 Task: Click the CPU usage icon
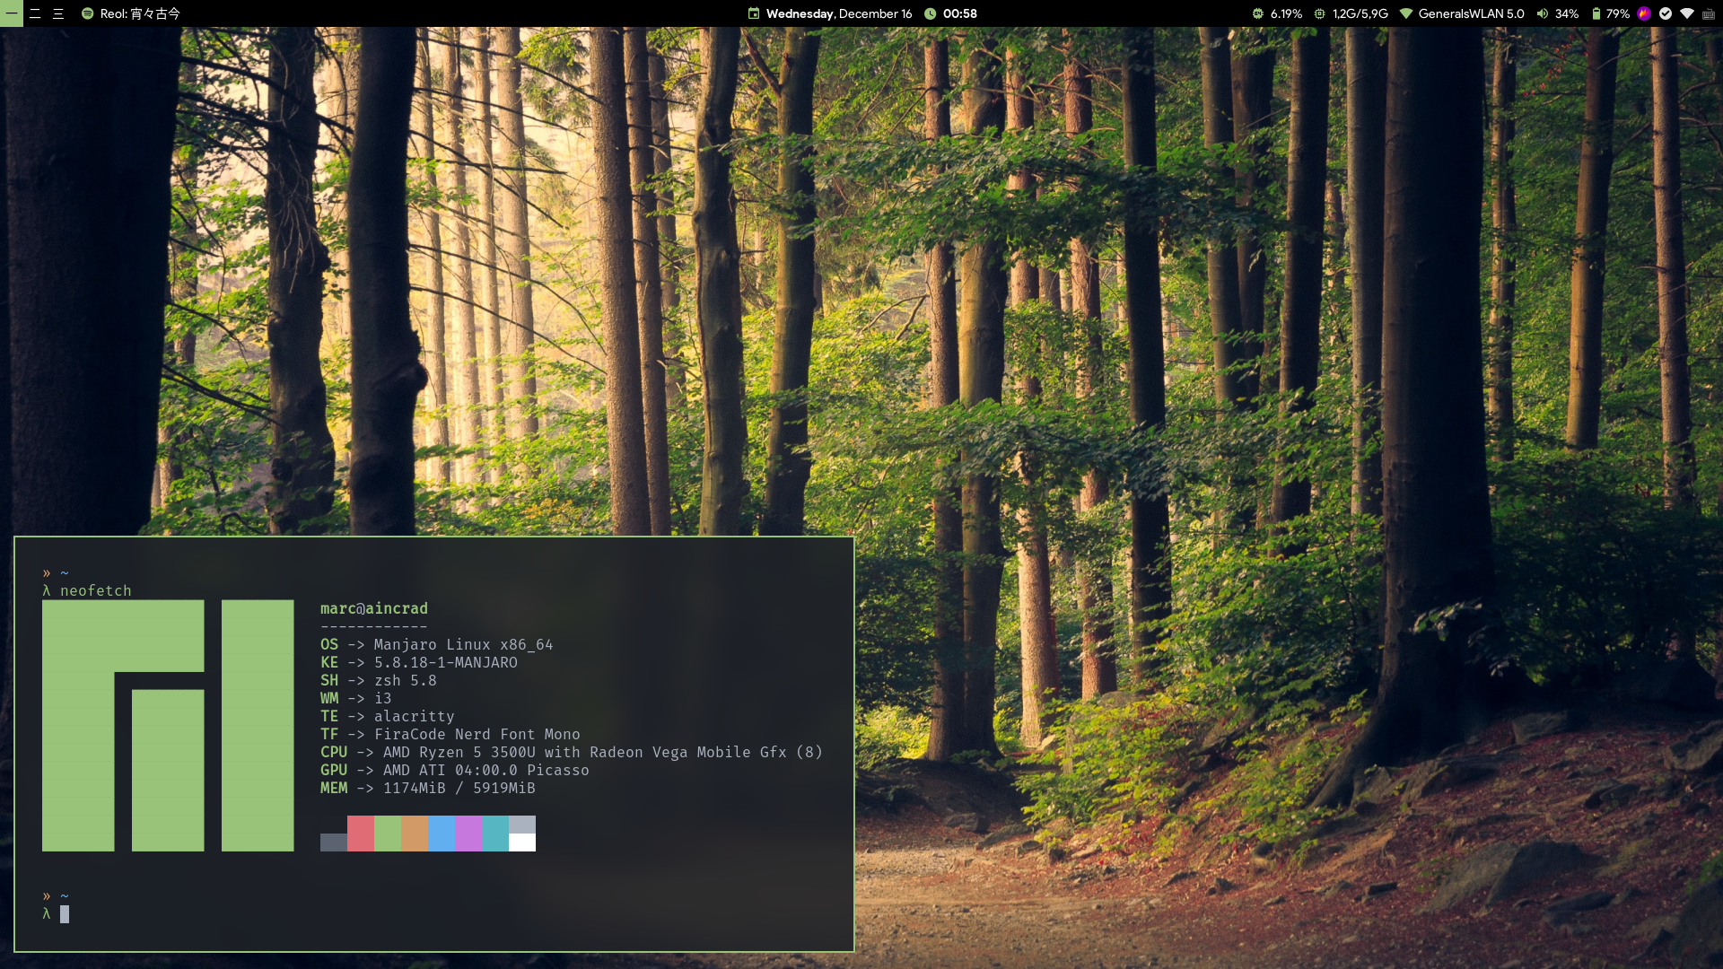tap(1258, 13)
